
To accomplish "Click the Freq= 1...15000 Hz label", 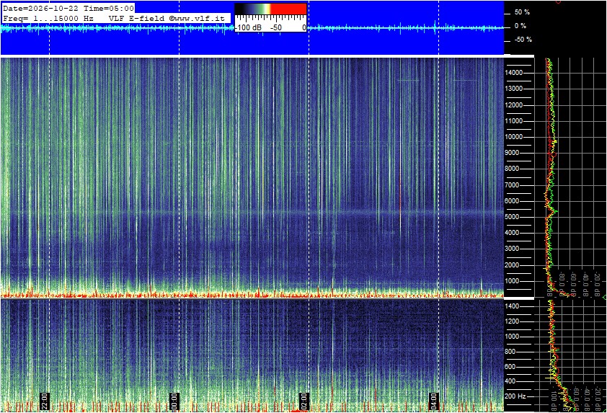I will coord(48,18).
